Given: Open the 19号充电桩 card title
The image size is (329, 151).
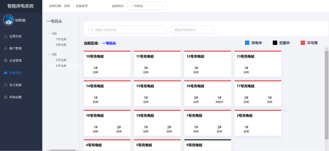Looking at the screenshot, I should click(x=145, y=116).
